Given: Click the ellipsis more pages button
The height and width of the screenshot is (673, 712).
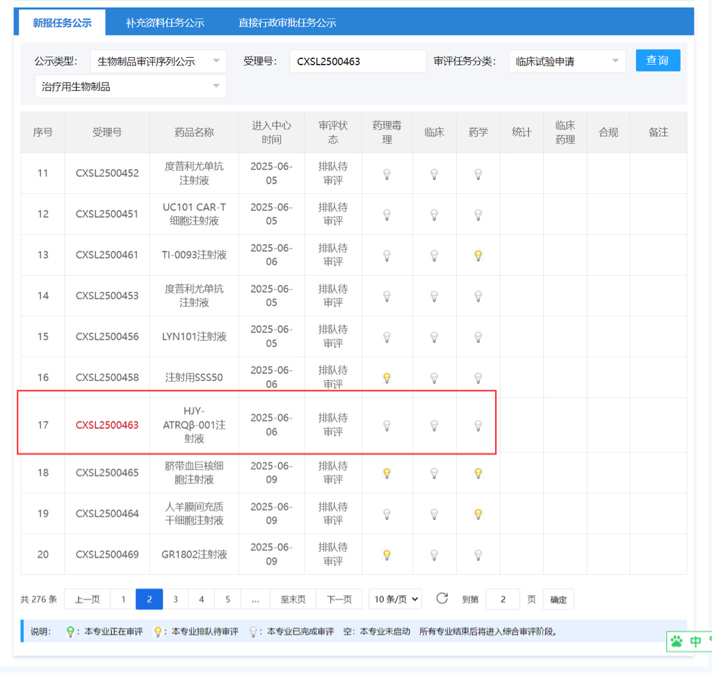Looking at the screenshot, I should tap(255, 599).
